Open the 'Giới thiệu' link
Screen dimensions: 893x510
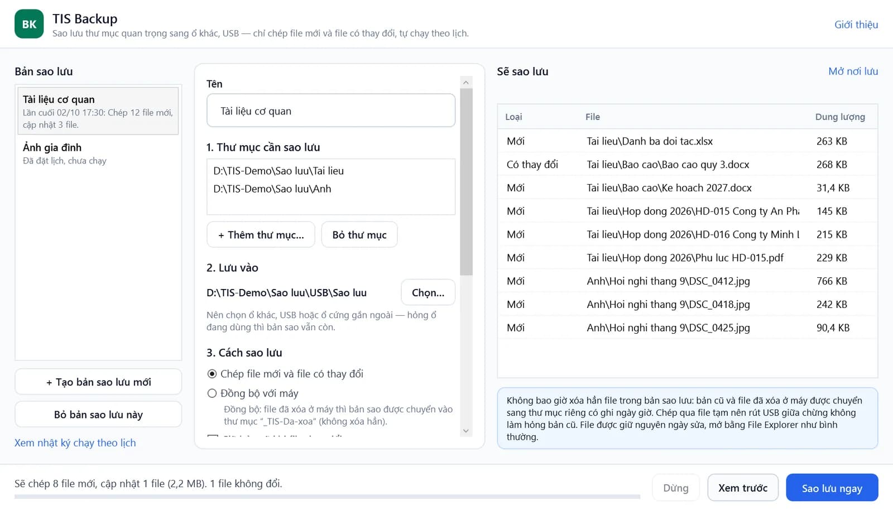(856, 25)
